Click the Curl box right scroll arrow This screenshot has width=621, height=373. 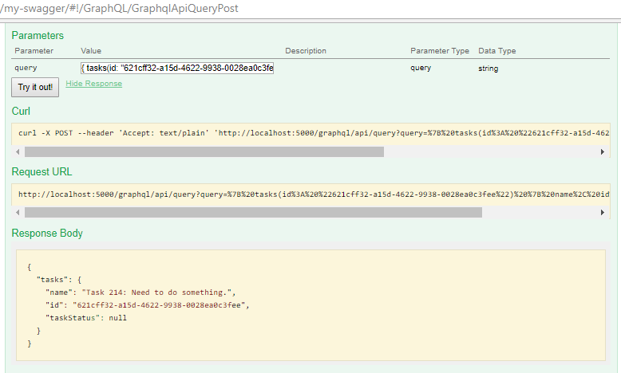coord(602,151)
